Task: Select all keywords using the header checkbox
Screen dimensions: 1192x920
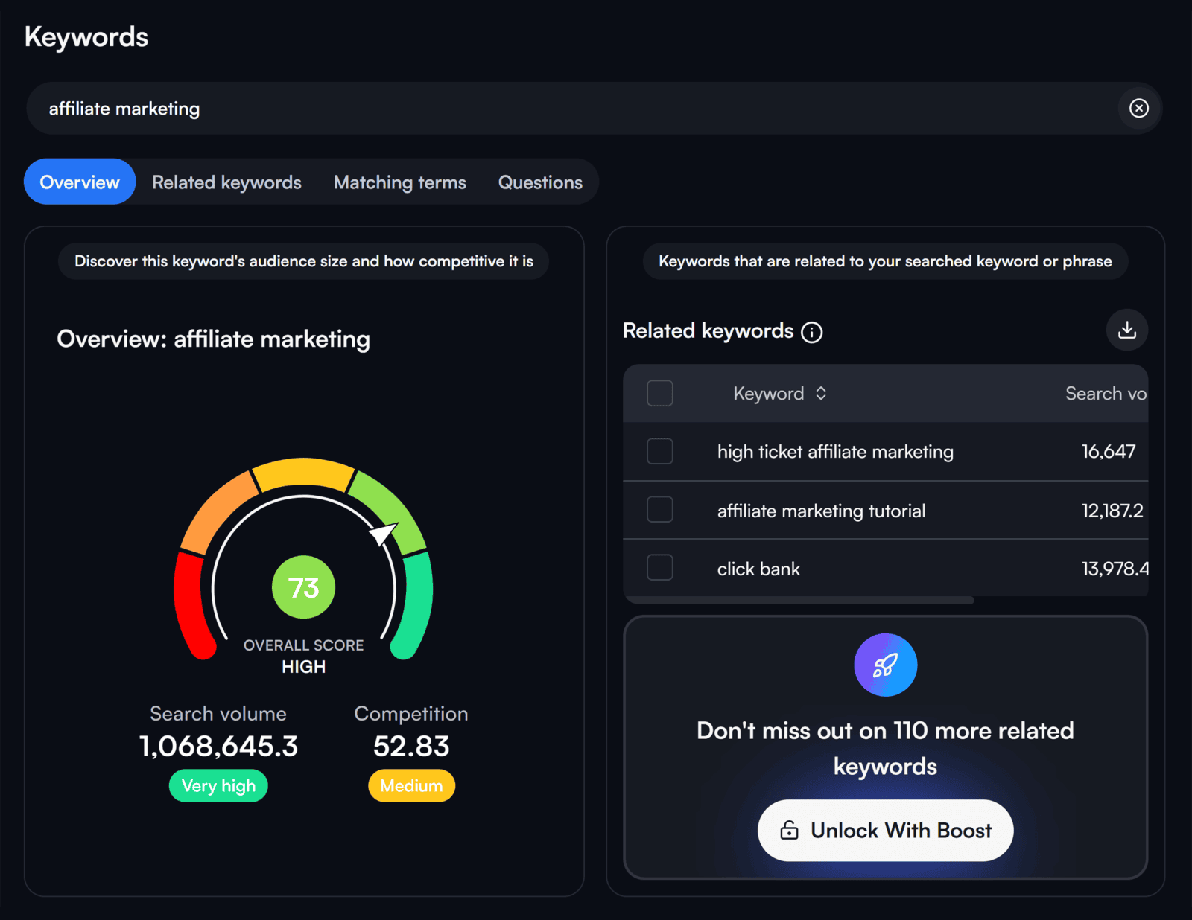Action: pos(659,393)
